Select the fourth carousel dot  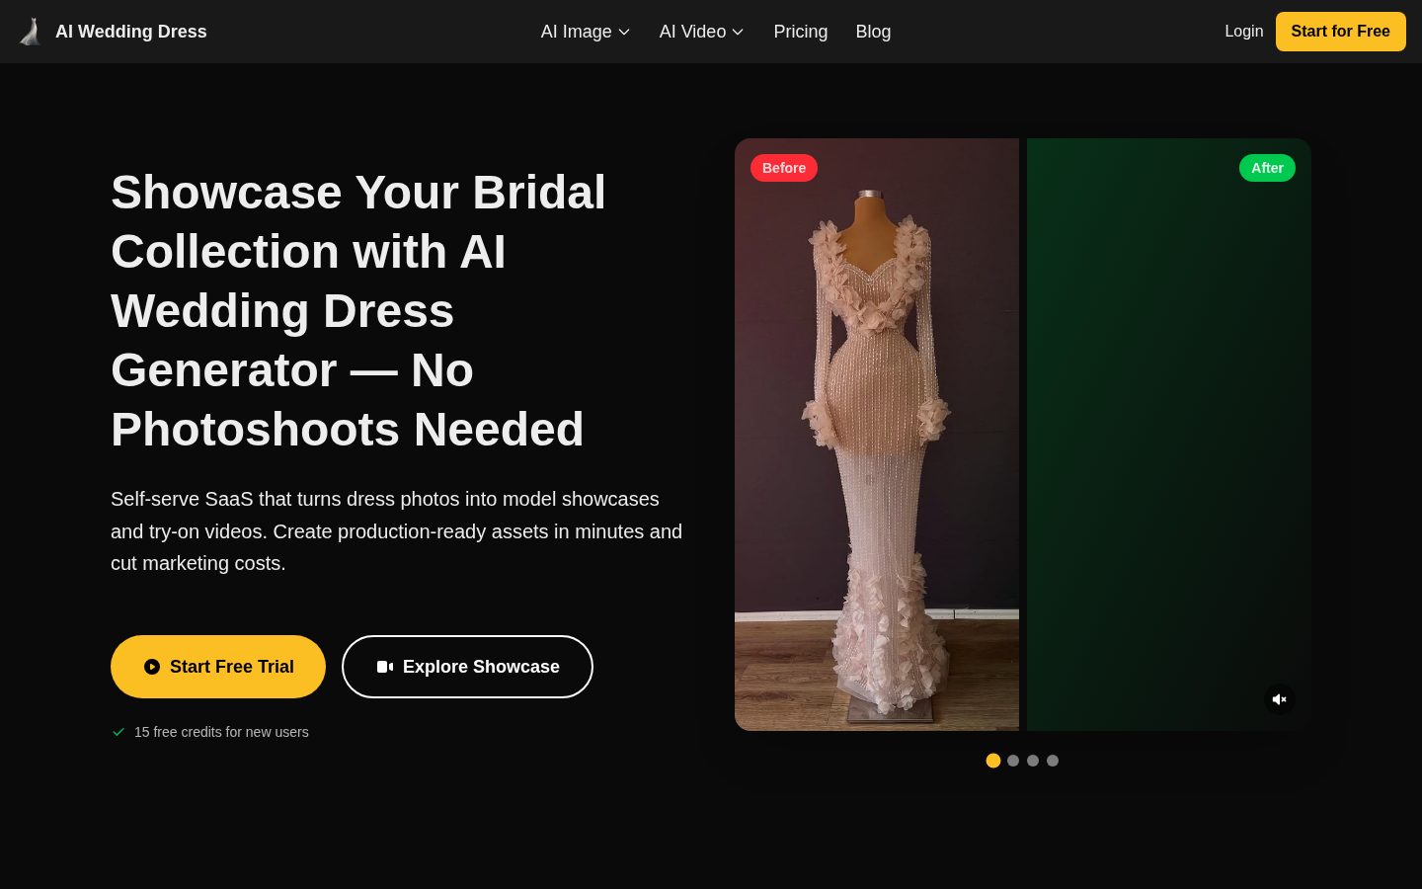pyautogui.click(x=1053, y=761)
